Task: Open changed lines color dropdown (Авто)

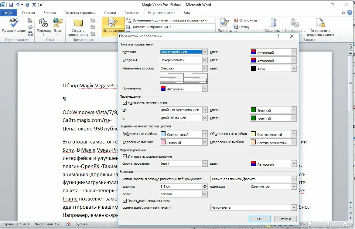Action: click(x=273, y=68)
